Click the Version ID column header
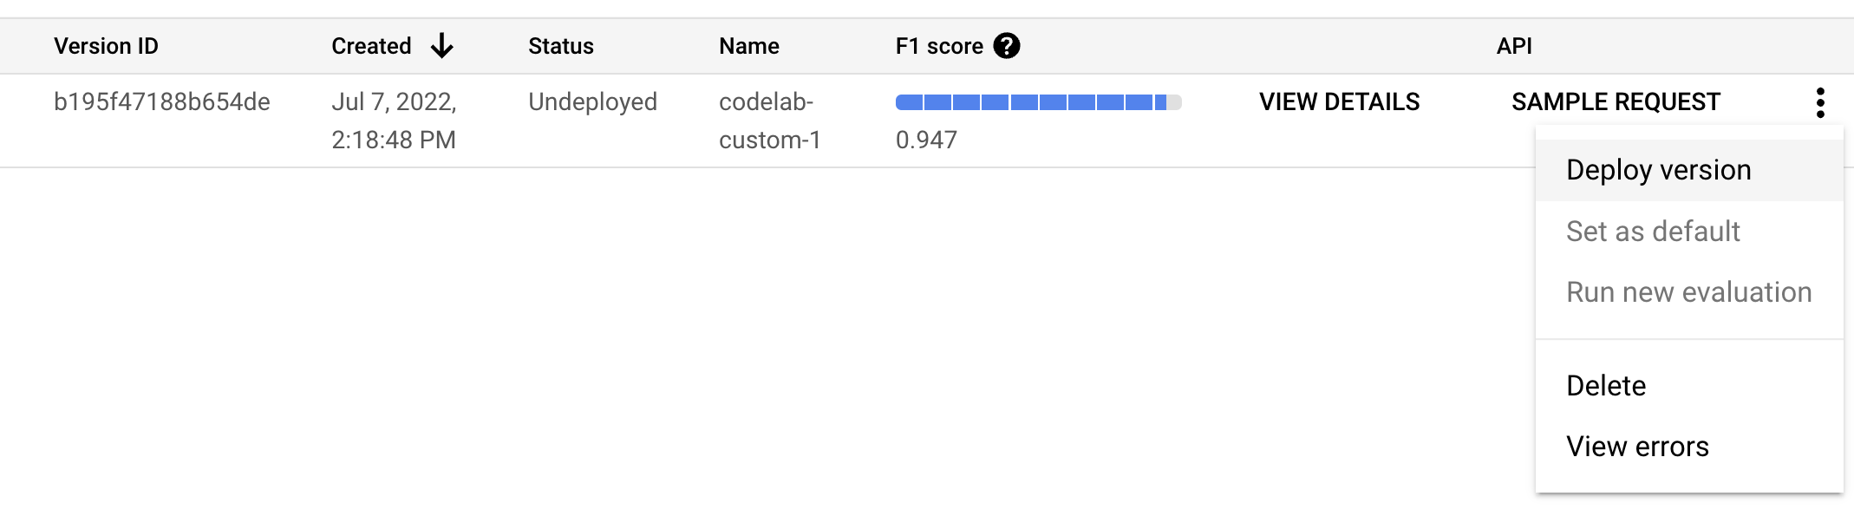 [106, 46]
